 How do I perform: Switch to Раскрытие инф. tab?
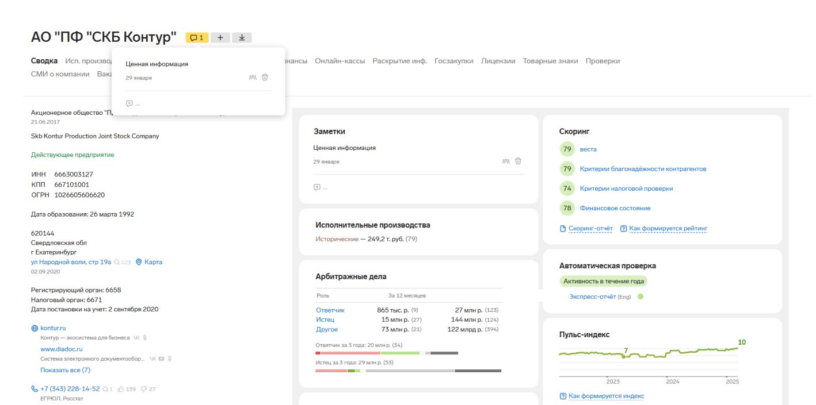[400, 61]
